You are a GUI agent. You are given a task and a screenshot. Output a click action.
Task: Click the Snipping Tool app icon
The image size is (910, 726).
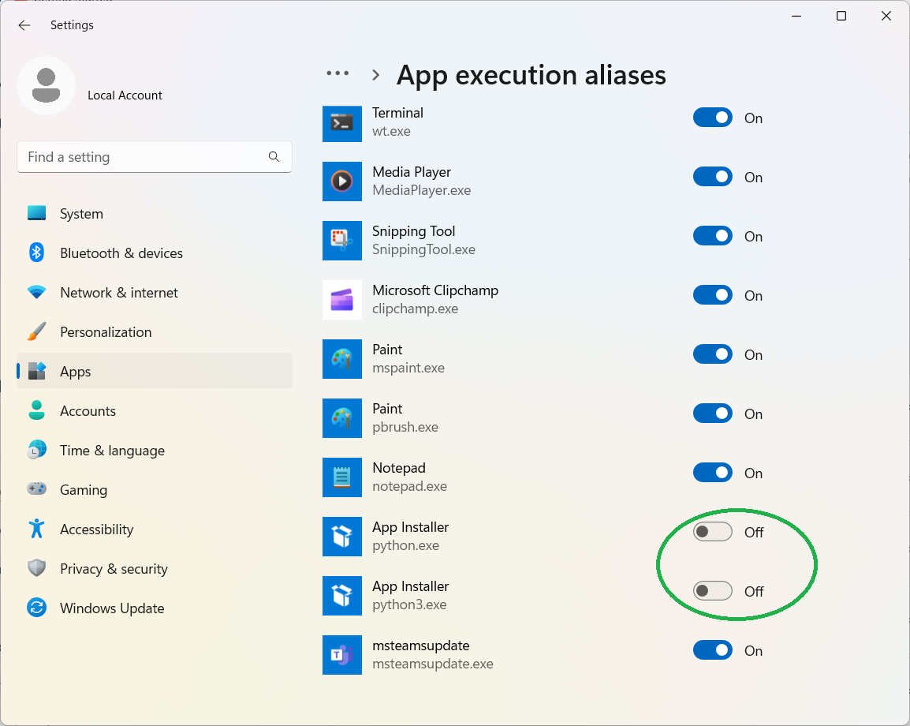pyautogui.click(x=342, y=241)
